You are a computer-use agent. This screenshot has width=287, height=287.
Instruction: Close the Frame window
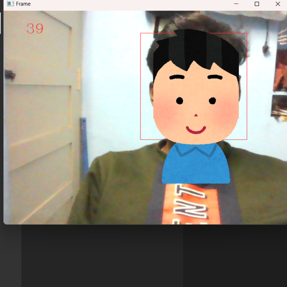278,4
